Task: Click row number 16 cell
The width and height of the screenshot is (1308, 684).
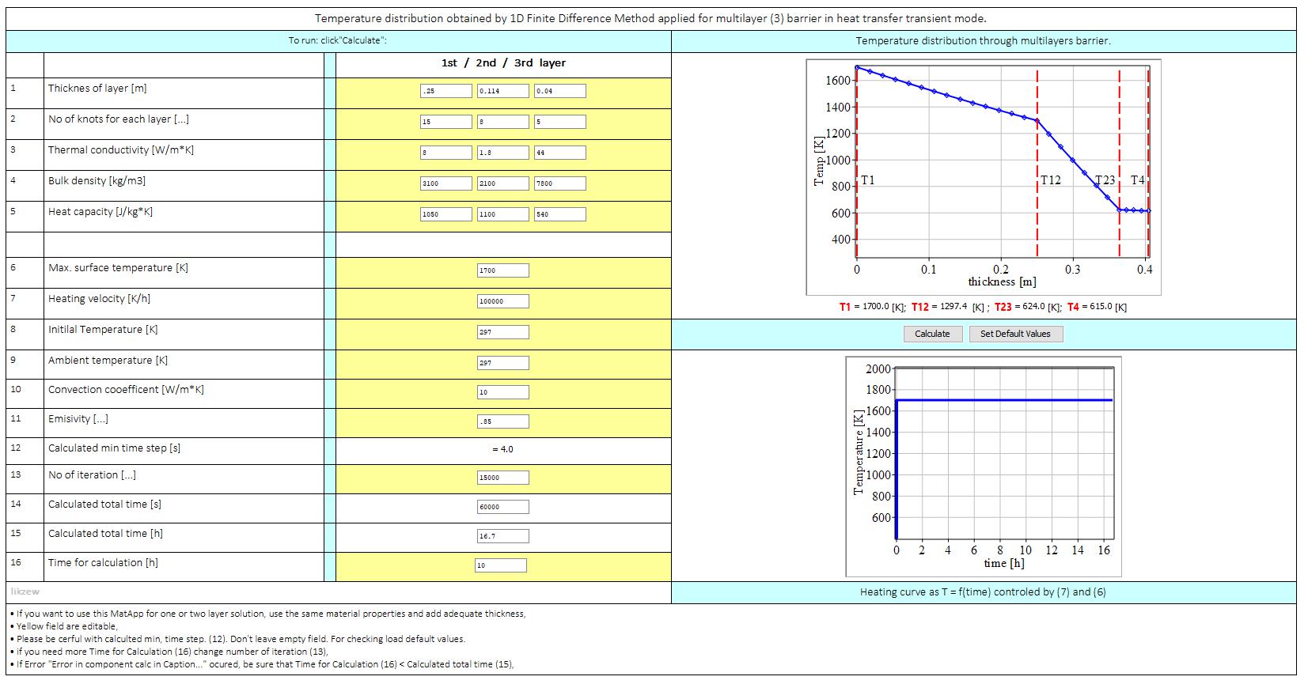Action: (25, 566)
